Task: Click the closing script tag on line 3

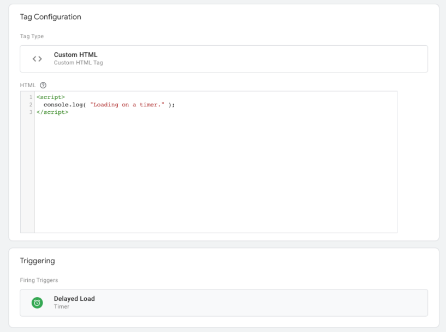Action: point(51,113)
